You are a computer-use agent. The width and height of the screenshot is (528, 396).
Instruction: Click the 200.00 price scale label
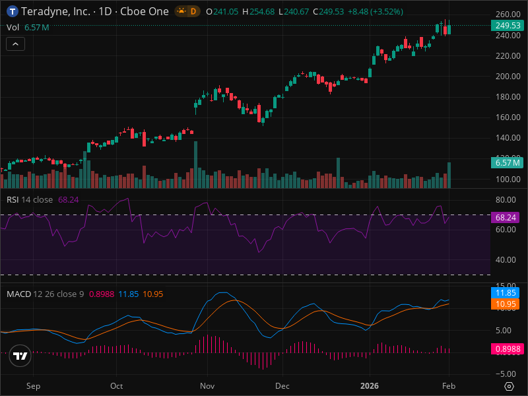tap(508, 77)
